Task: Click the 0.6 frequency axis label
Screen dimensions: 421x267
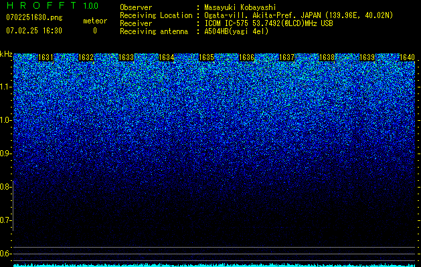Action: point(5,254)
